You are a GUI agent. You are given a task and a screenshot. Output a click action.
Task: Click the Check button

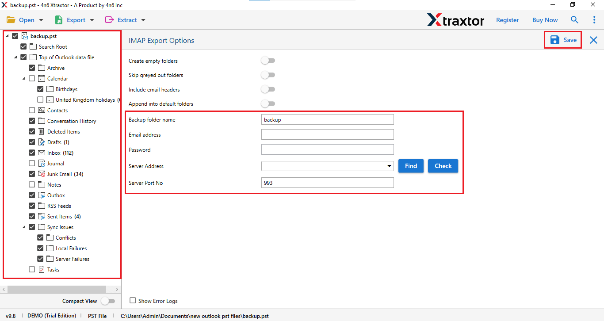(443, 166)
